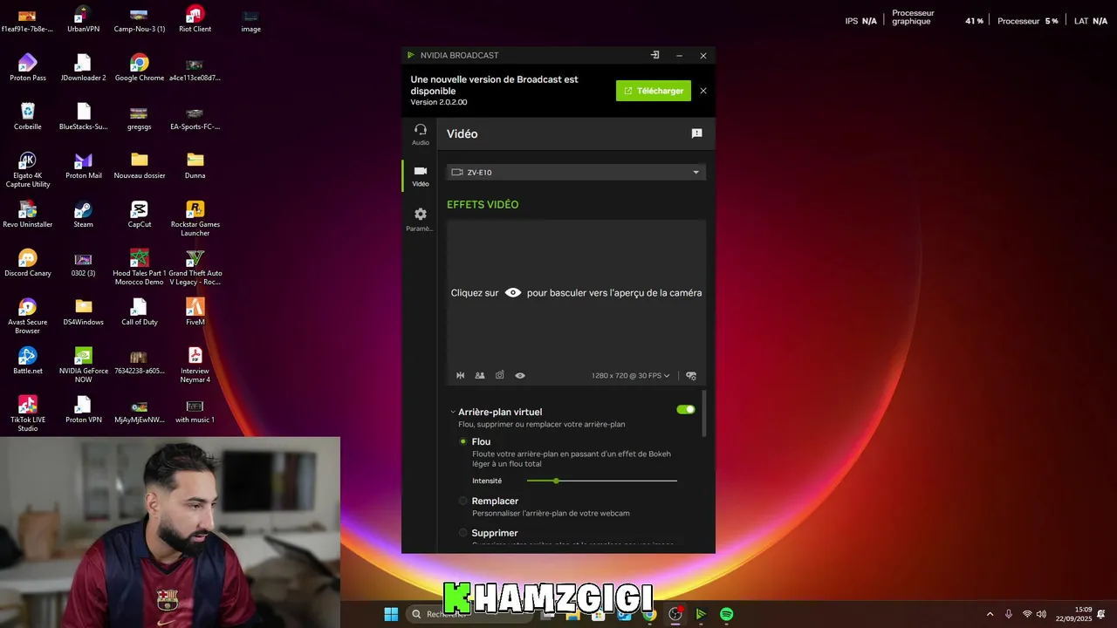
Task: Adjust the Intensité blur slider
Action: pos(602,481)
